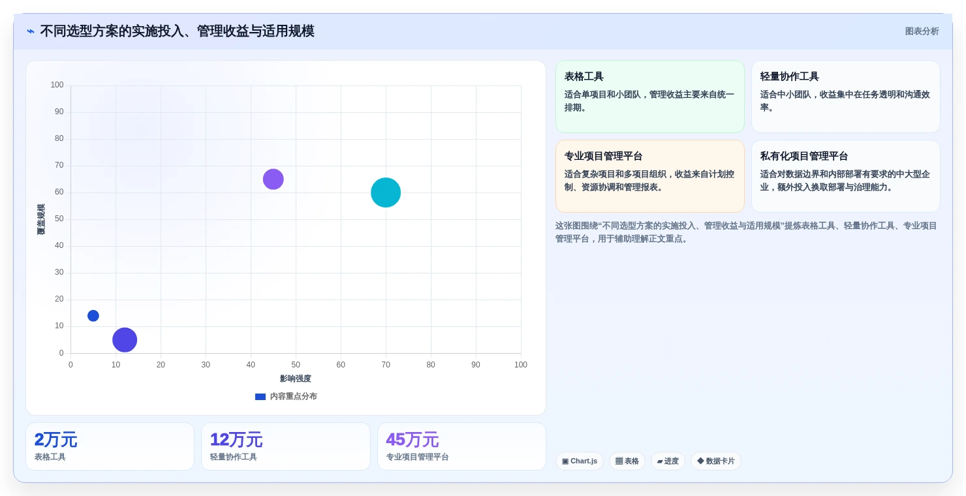Click the text 适合单项目和小团队 in the 表格工具 card
966x496 pixels.
pyautogui.click(x=602, y=95)
